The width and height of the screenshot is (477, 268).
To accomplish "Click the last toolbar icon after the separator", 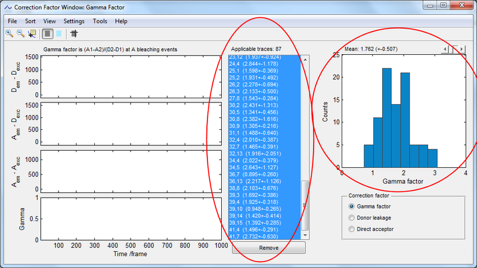I will 75,33.
